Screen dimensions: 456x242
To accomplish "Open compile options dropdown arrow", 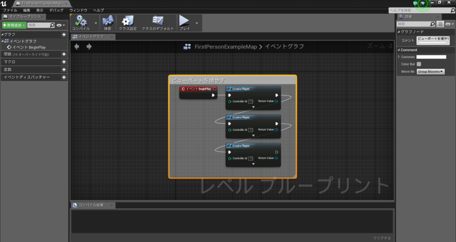I will point(96,23).
